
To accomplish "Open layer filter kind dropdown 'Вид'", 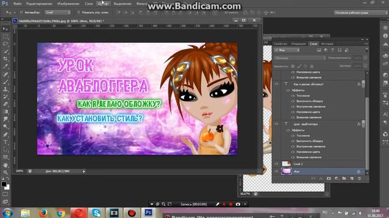I will tap(287, 50).
